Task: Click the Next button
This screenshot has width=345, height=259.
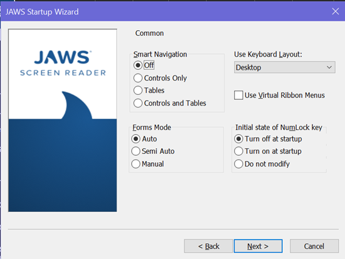Action: 258,246
